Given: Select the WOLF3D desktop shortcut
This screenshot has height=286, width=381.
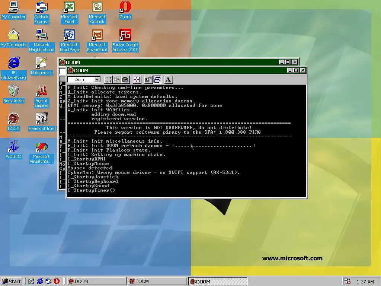Looking at the screenshot, I should coord(14,150).
